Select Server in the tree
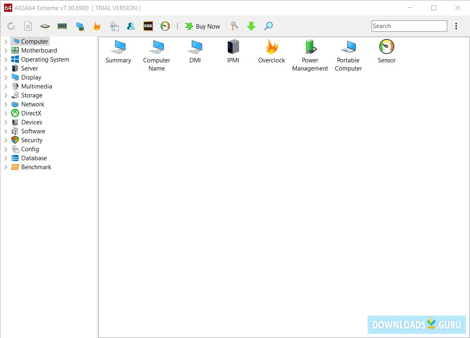 (24, 68)
